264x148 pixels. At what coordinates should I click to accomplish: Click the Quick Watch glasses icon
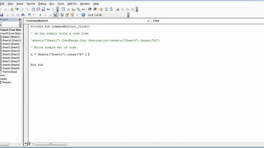pos(48,9)
